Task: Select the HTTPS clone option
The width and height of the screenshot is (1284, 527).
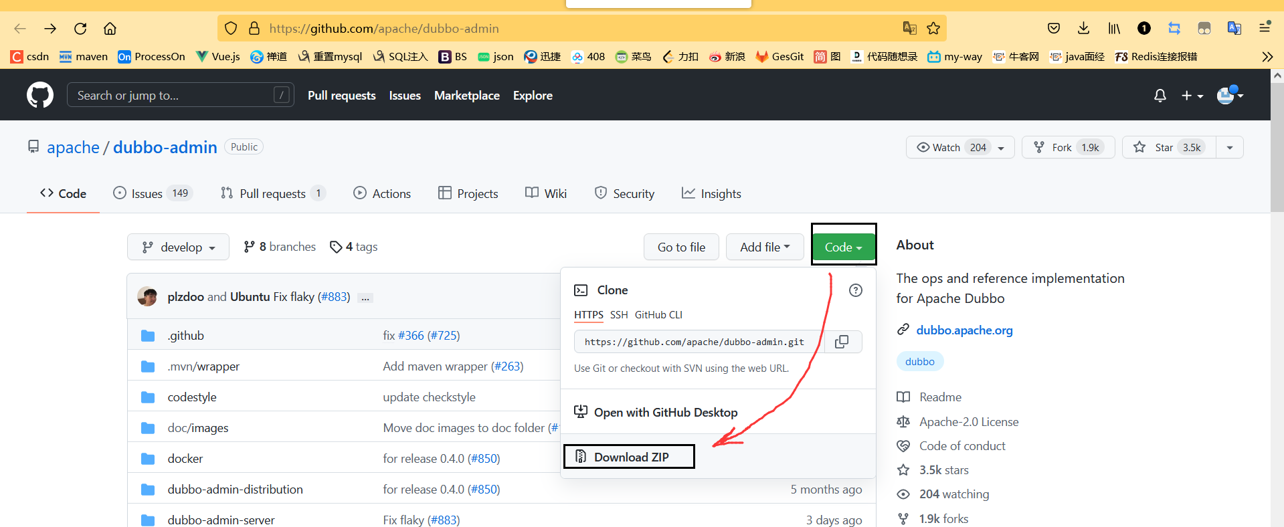Action: (x=589, y=314)
